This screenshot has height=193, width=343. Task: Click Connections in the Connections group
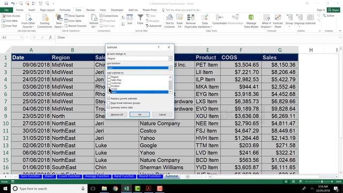[108, 16]
